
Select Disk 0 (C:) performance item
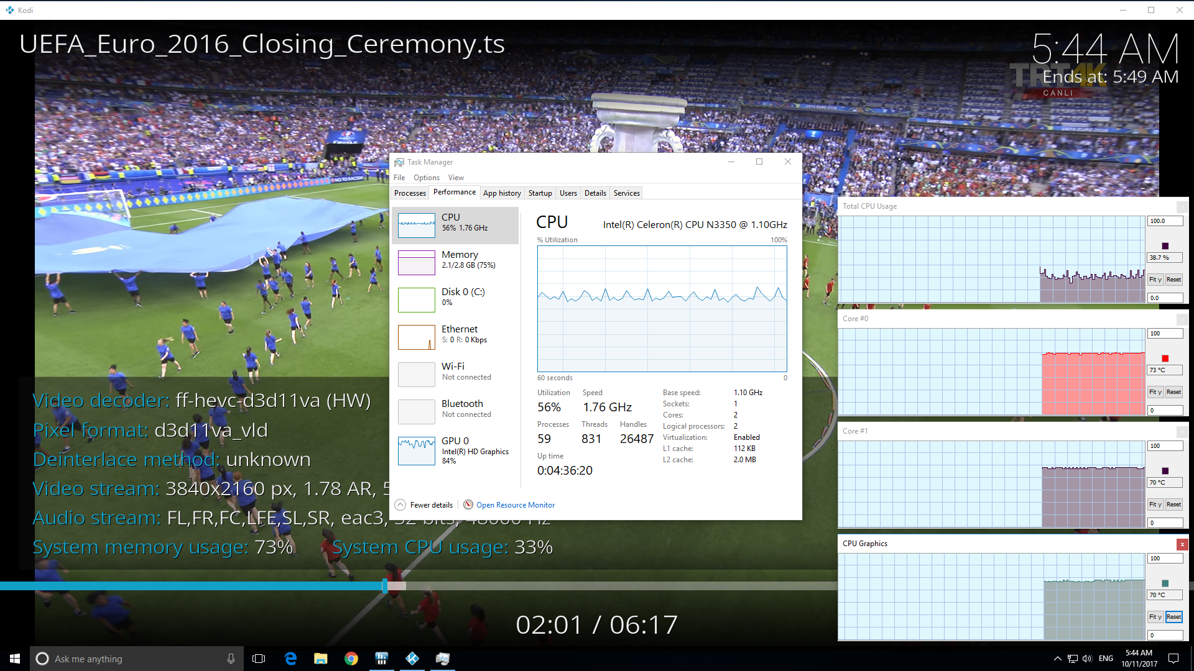[x=456, y=299]
